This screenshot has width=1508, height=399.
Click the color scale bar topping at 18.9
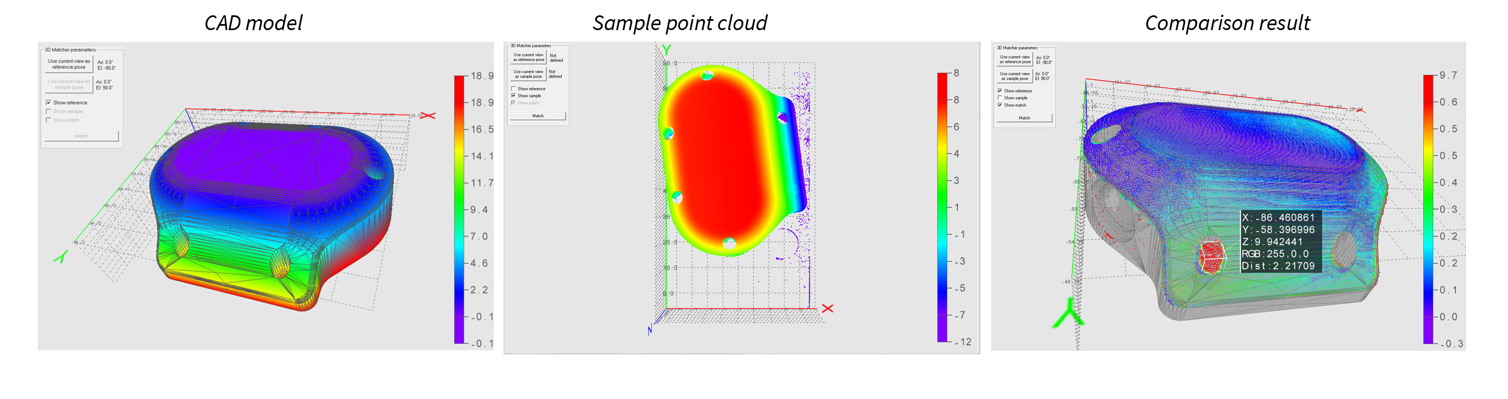click(459, 210)
